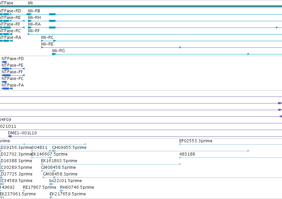
Task: Select the DME1-001L19 clone arrow glyph
Action: (10, 136)
